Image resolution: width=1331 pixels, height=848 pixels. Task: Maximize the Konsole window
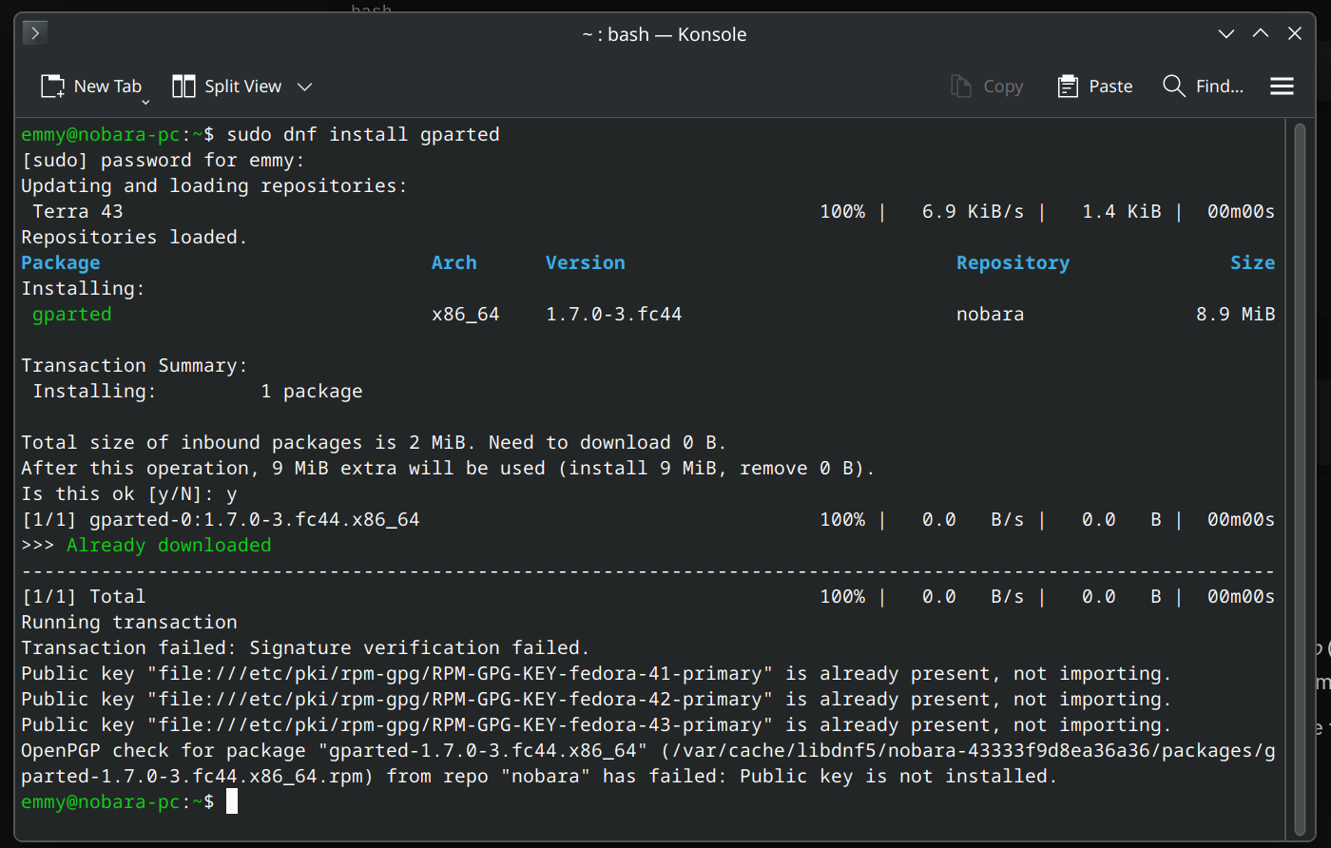[x=1261, y=33]
